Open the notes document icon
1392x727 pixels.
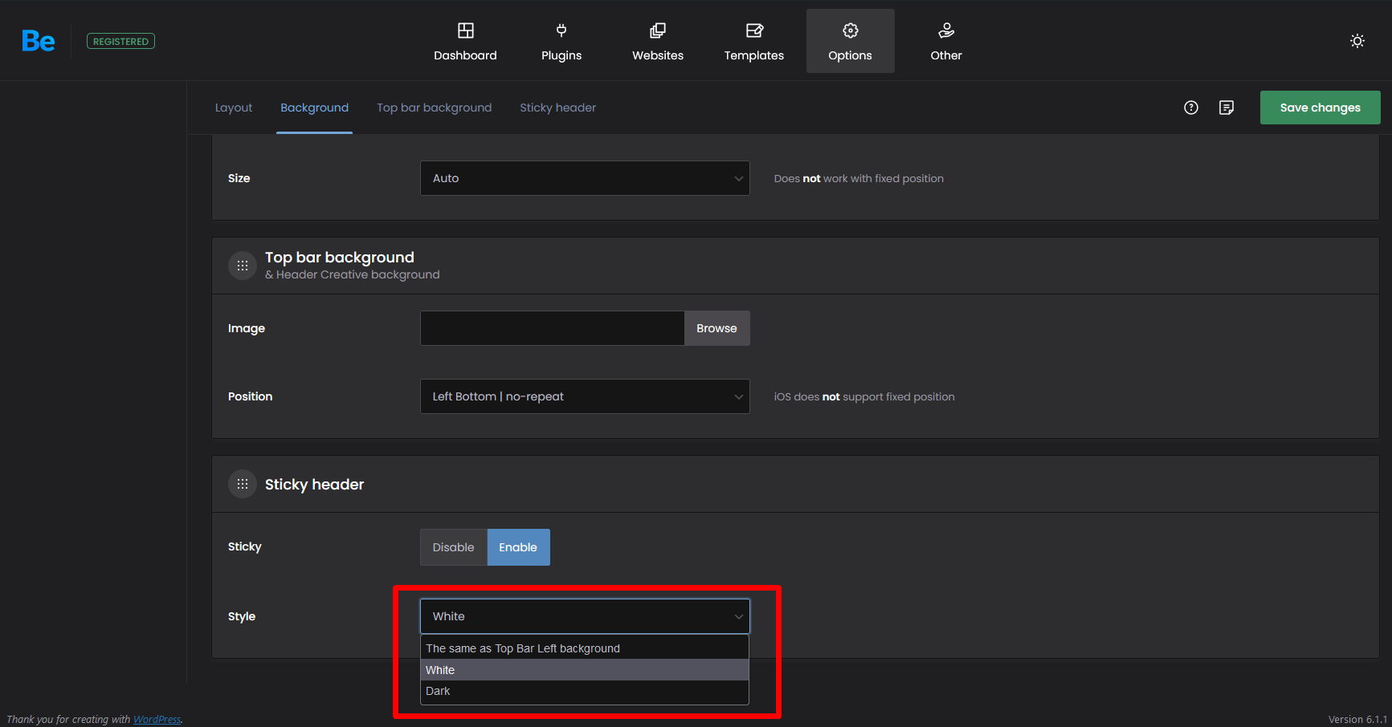click(1227, 108)
